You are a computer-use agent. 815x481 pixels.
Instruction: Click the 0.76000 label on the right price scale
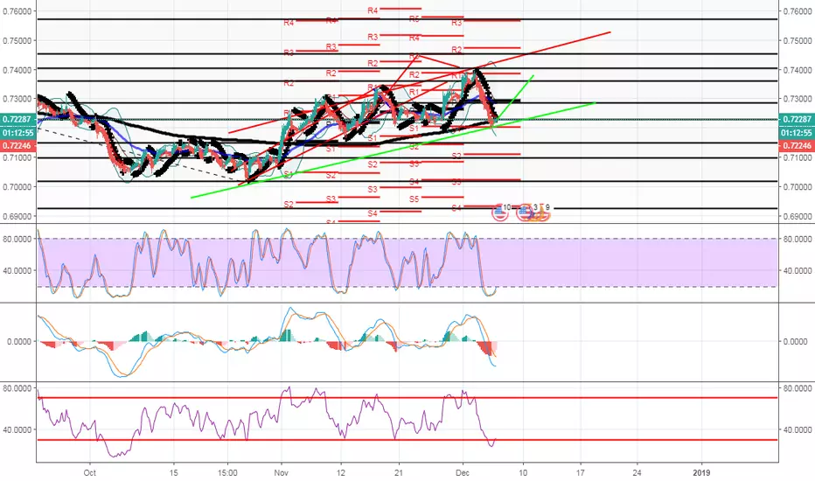(798, 11)
